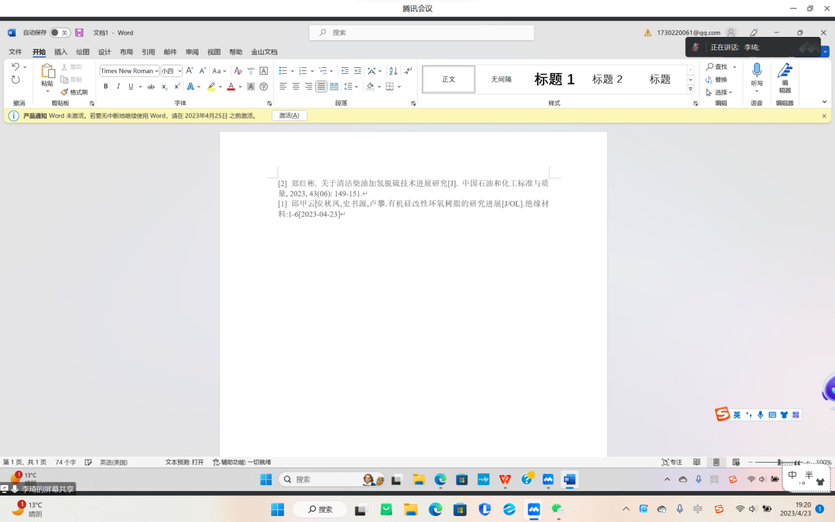
Task: Select the Format Painter (格式刷) tool
Action: point(75,92)
